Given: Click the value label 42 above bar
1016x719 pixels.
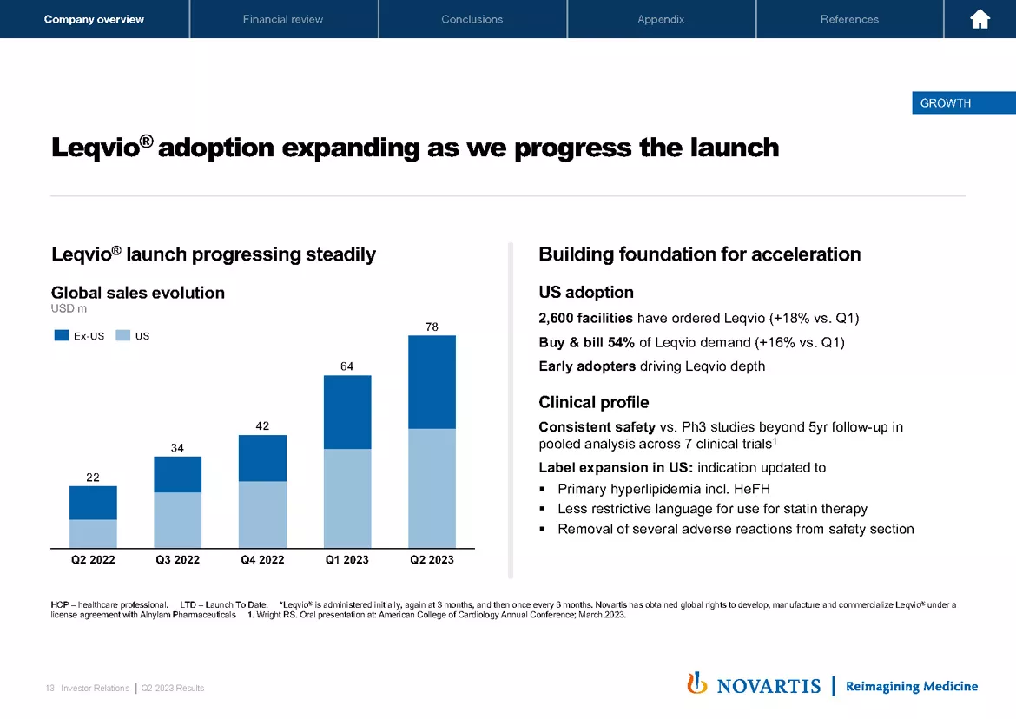Looking at the screenshot, I should 262,426.
